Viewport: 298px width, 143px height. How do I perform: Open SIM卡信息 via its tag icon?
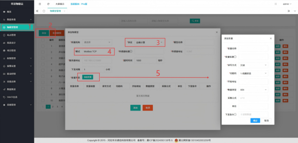(4, 97)
